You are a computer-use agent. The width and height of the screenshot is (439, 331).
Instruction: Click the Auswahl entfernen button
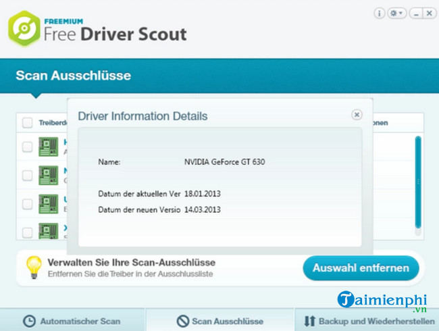(x=361, y=268)
